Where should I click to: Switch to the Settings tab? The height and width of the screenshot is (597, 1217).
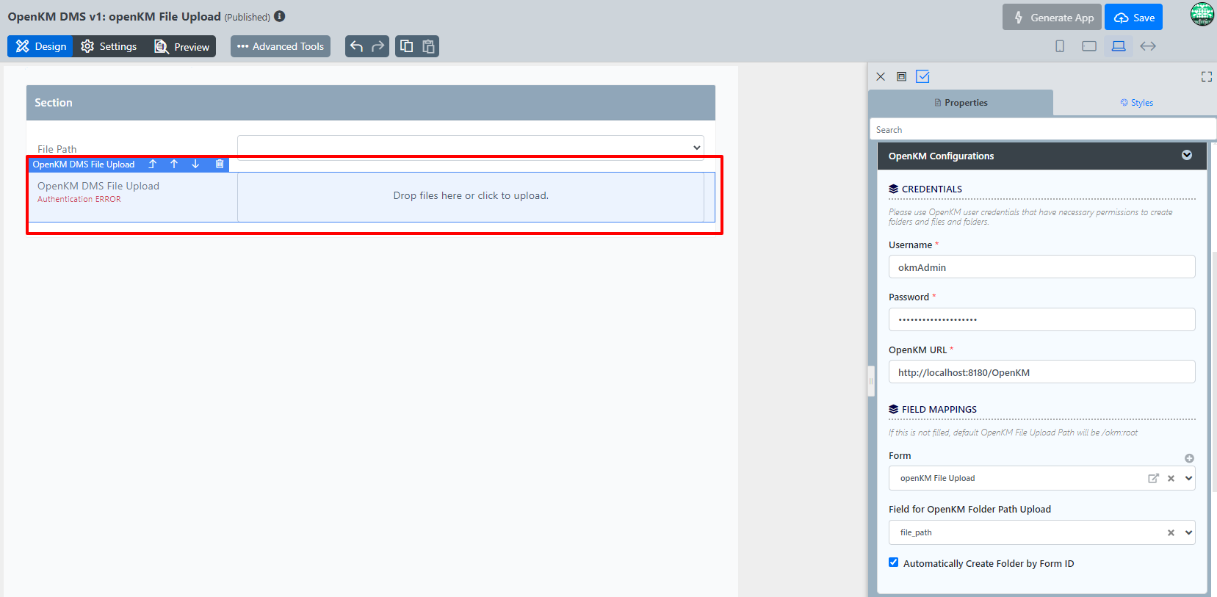point(109,46)
